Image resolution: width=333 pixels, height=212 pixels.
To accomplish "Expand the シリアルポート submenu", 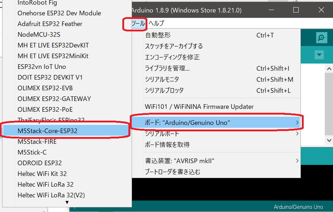I will 216,133.
